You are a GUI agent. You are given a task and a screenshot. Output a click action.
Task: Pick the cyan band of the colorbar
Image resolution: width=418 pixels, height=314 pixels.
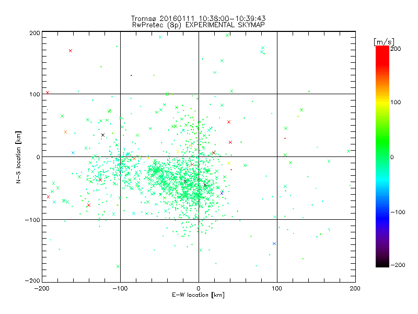pyautogui.click(x=382, y=180)
